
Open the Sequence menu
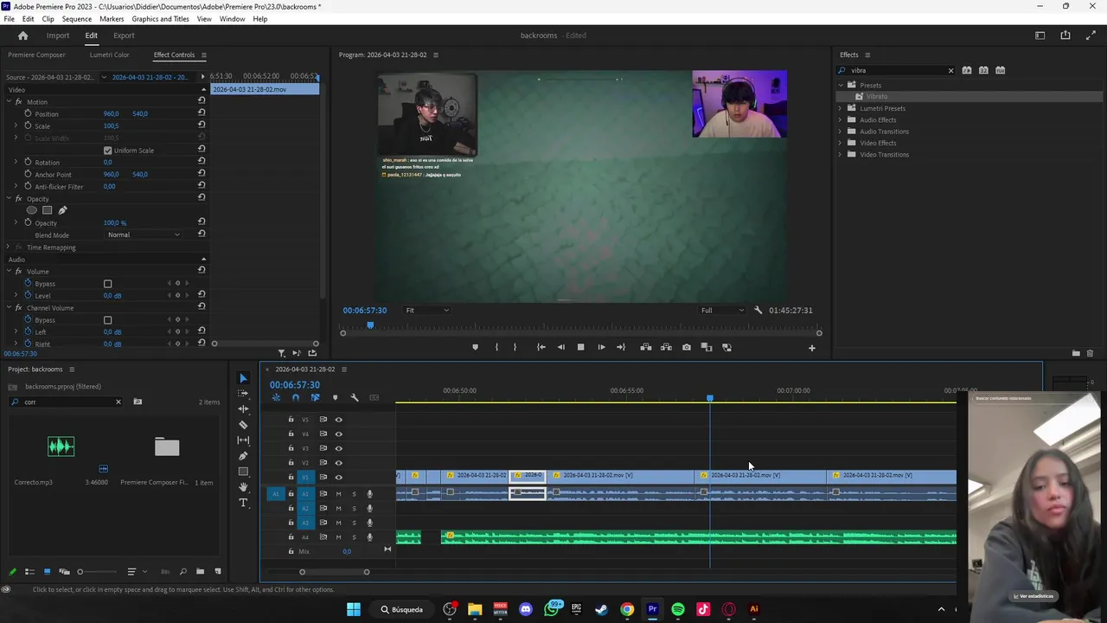point(77,19)
